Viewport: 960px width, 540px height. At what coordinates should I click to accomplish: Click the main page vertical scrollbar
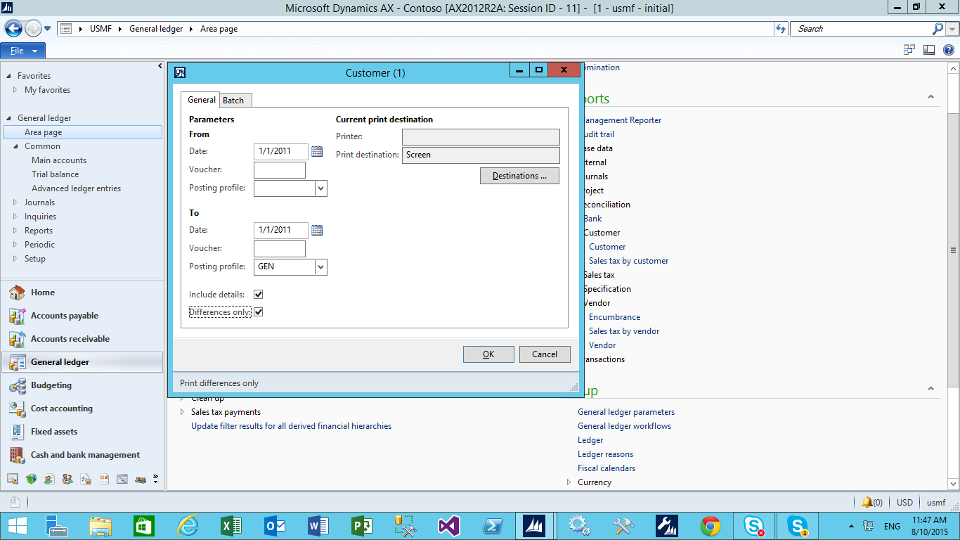click(954, 250)
